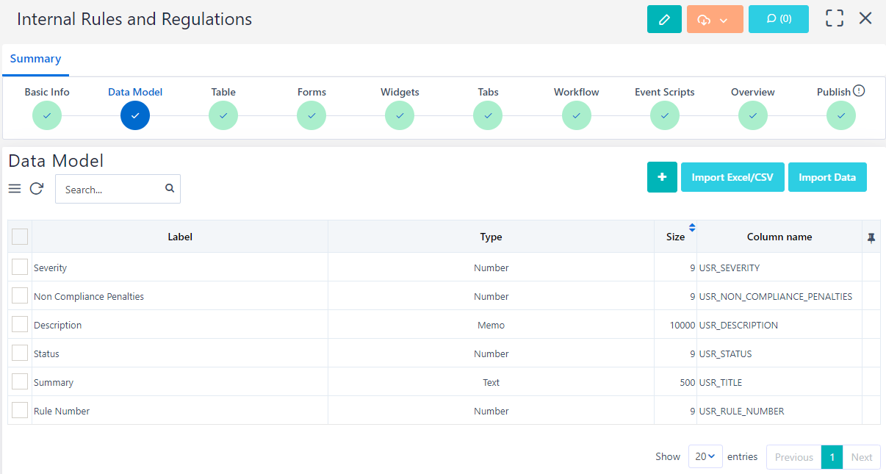Go to the Workflow step
The image size is (886, 474).
576,115
